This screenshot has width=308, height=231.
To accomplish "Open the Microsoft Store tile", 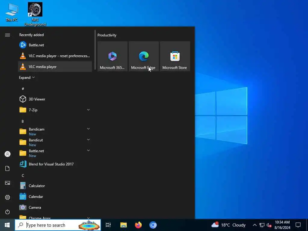I will 175,56.
